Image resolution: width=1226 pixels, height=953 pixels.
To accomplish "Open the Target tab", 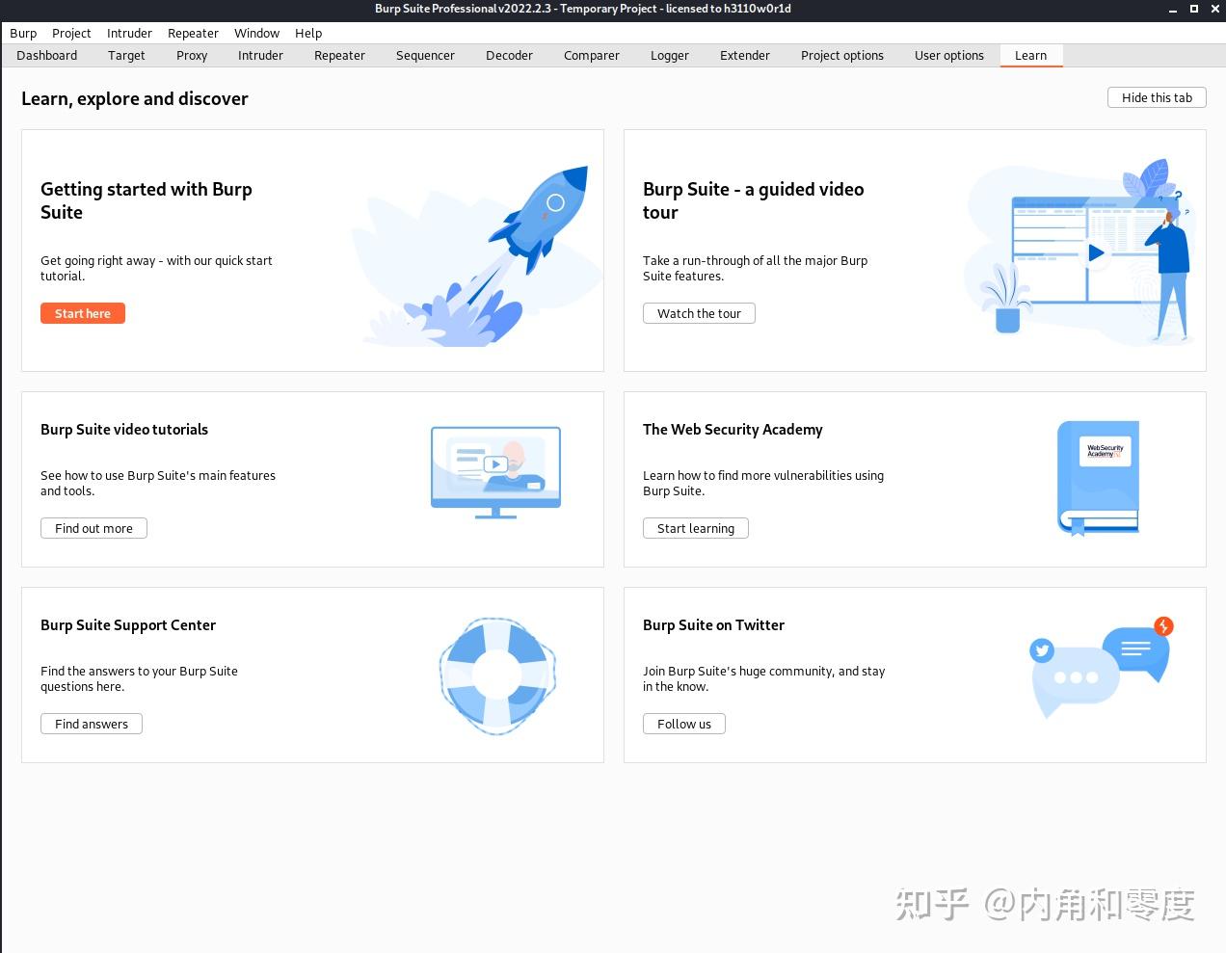I will pos(126,55).
